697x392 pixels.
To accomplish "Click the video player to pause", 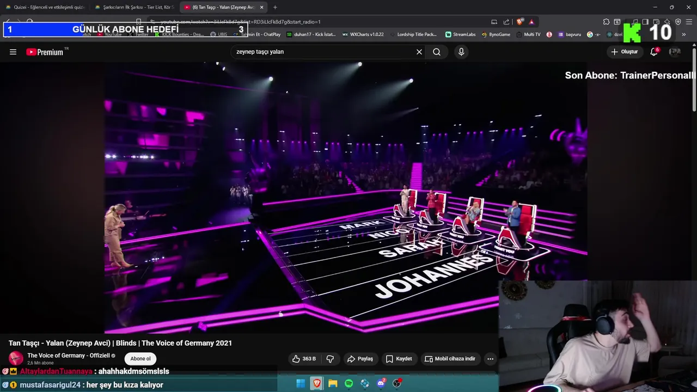I will (346, 197).
